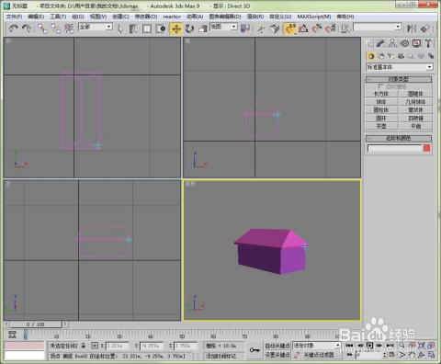
Task: Collapse the 对象类型 rollout
Action: point(399,79)
